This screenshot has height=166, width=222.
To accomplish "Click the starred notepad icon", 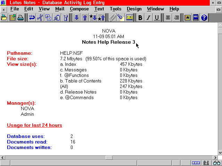I will tap(187, 18).
